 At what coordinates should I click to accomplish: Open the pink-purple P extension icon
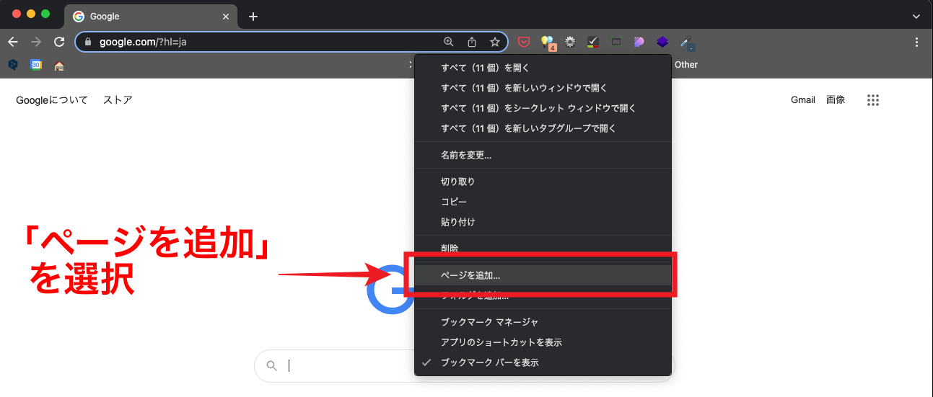click(x=639, y=42)
